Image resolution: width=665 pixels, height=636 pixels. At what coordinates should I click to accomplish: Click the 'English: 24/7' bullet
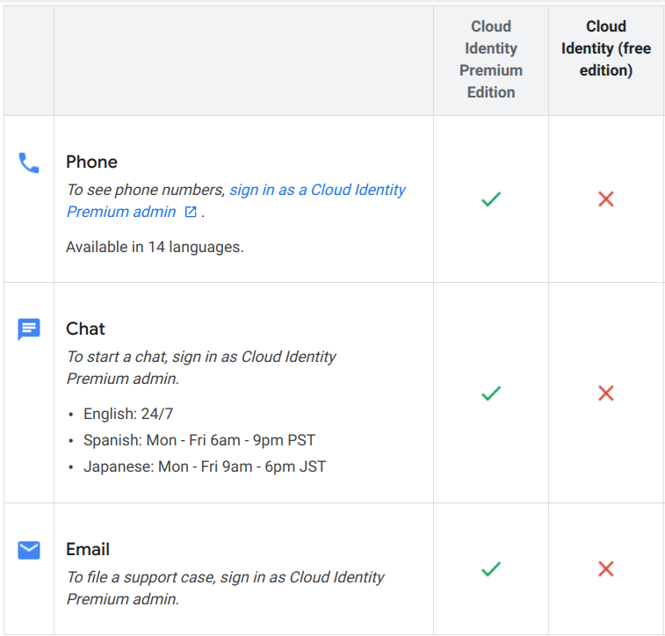click(x=128, y=414)
